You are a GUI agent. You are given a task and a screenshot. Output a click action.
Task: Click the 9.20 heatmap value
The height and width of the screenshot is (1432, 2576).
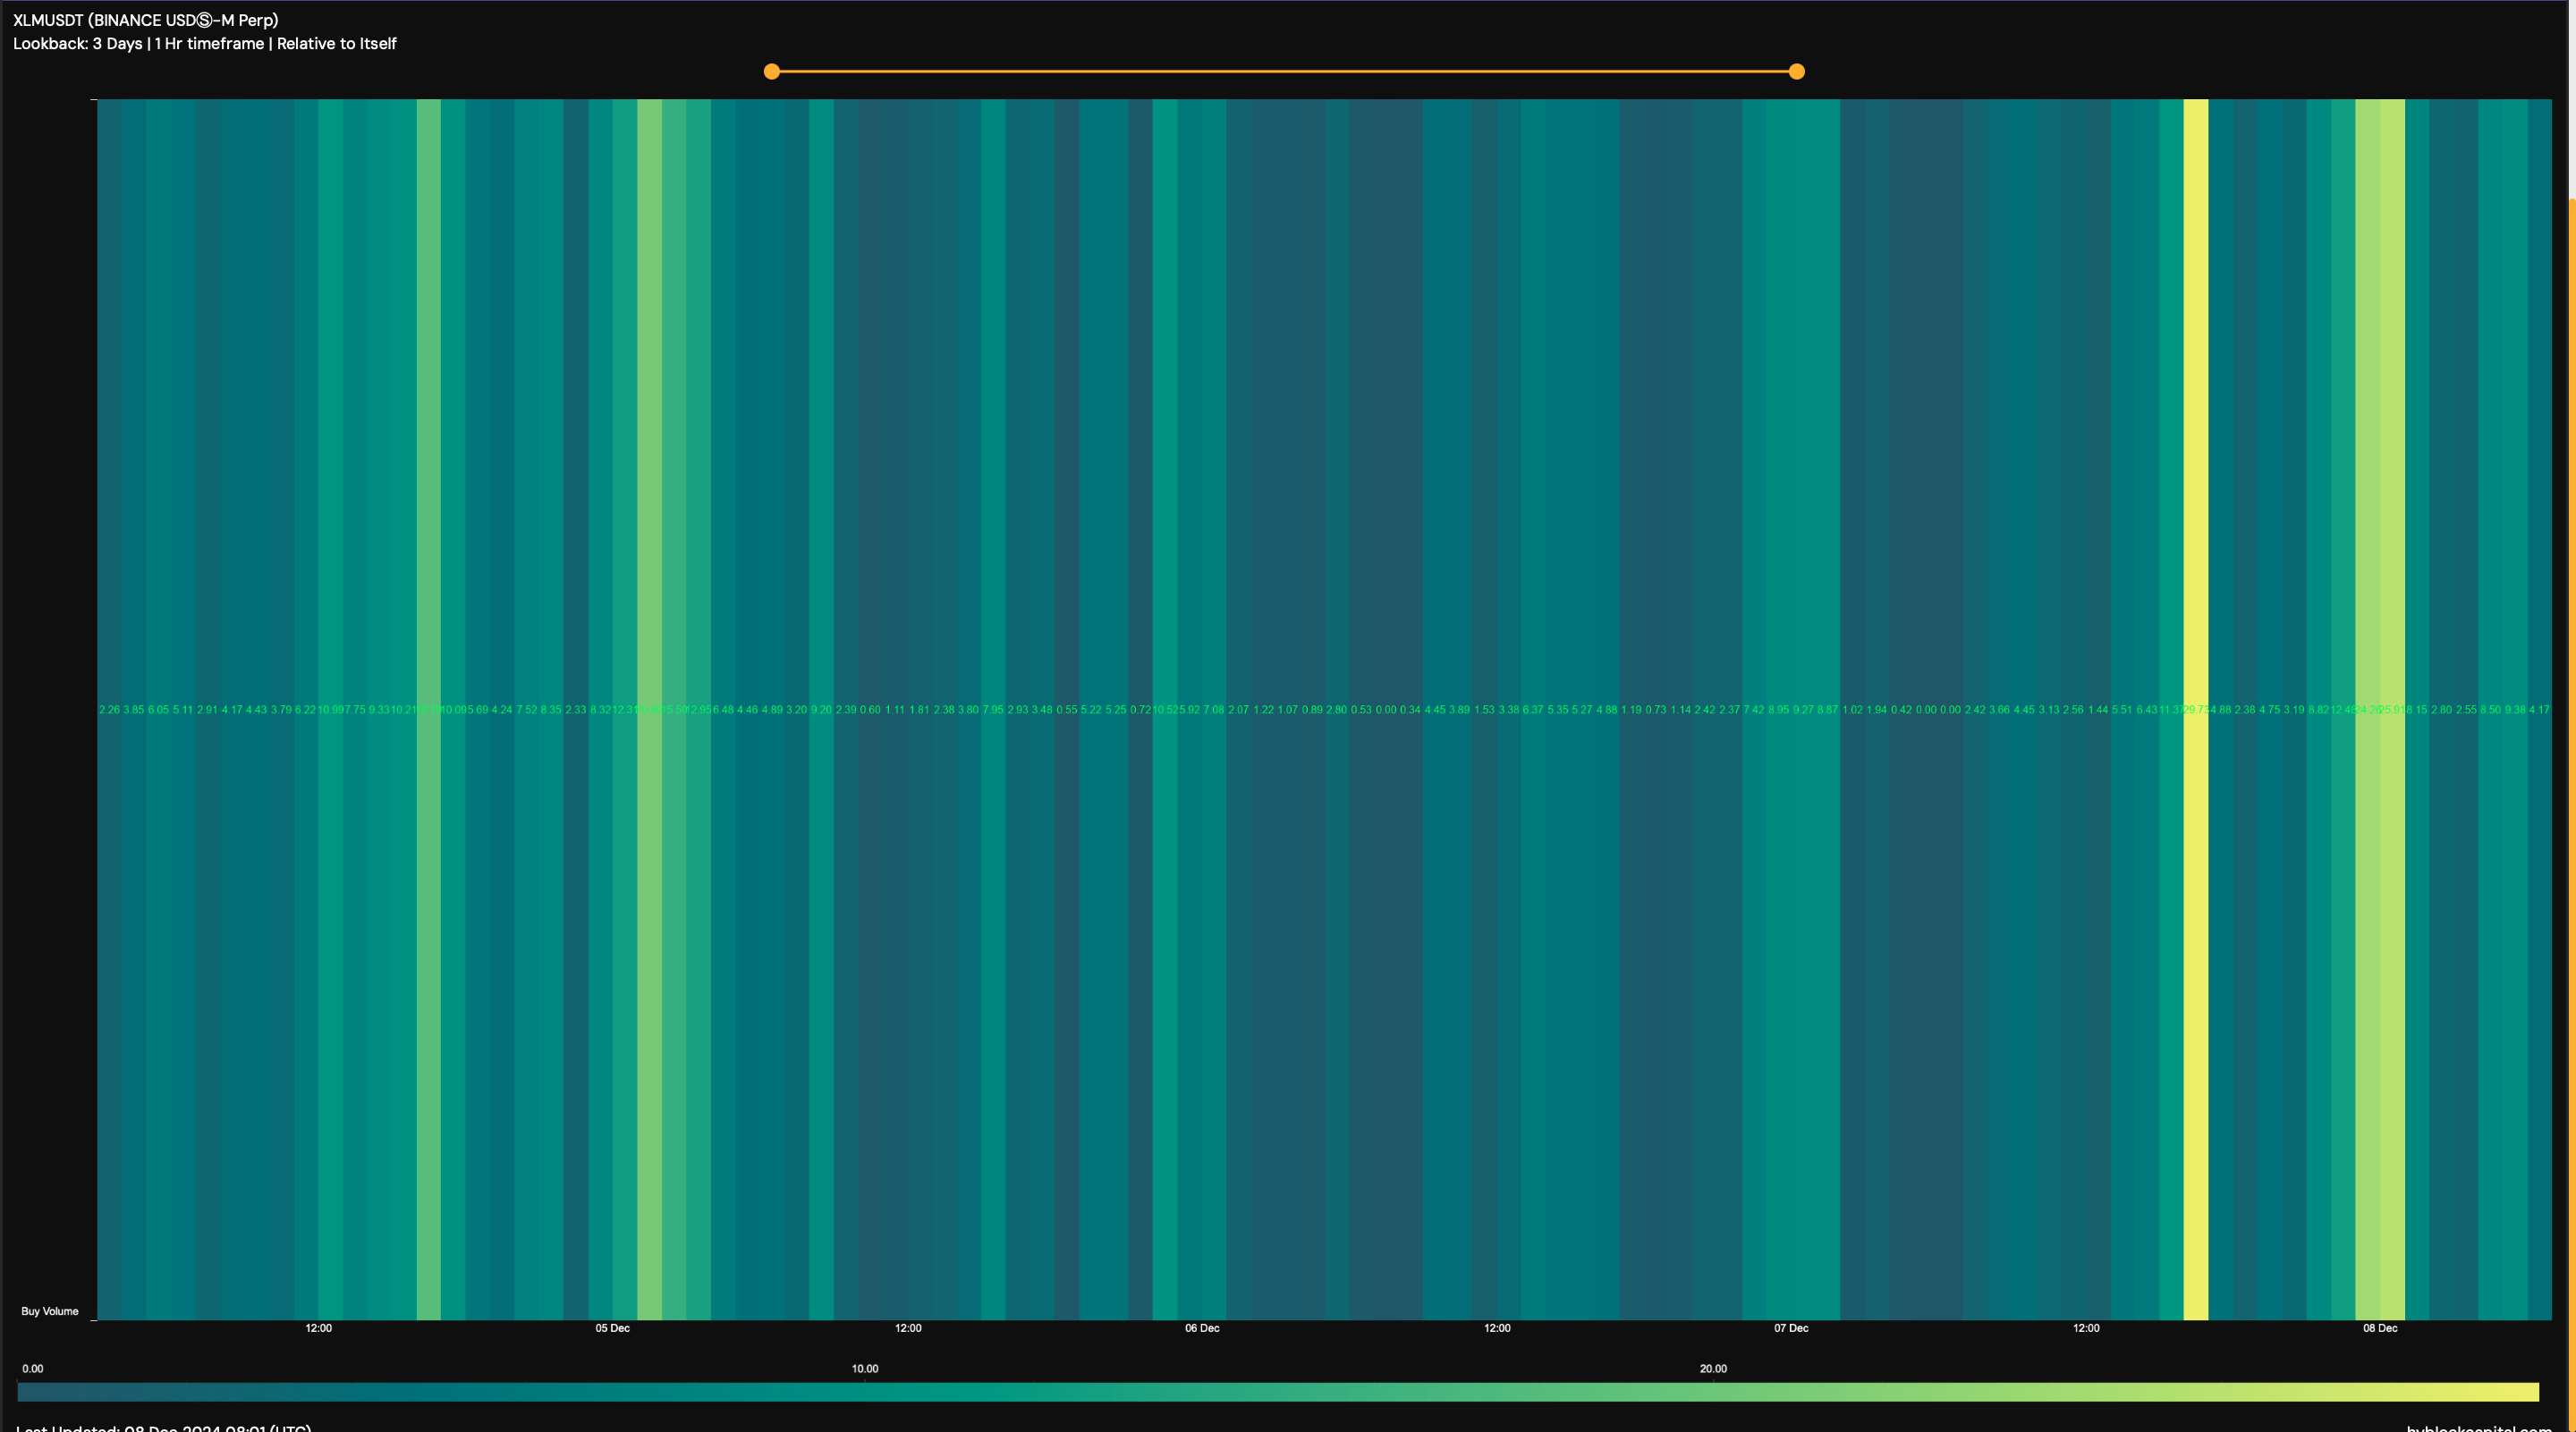[821, 710]
